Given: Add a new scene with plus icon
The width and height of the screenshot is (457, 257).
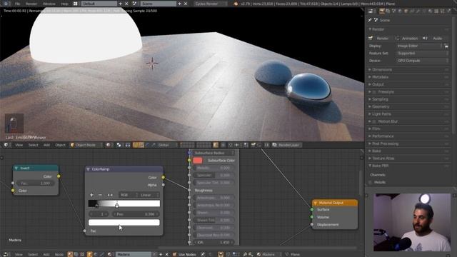Looking at the screenshot, I should [x=179, y=4].
